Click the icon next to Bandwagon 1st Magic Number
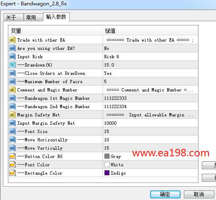216x200 pixels. click(x=12, y=98)
